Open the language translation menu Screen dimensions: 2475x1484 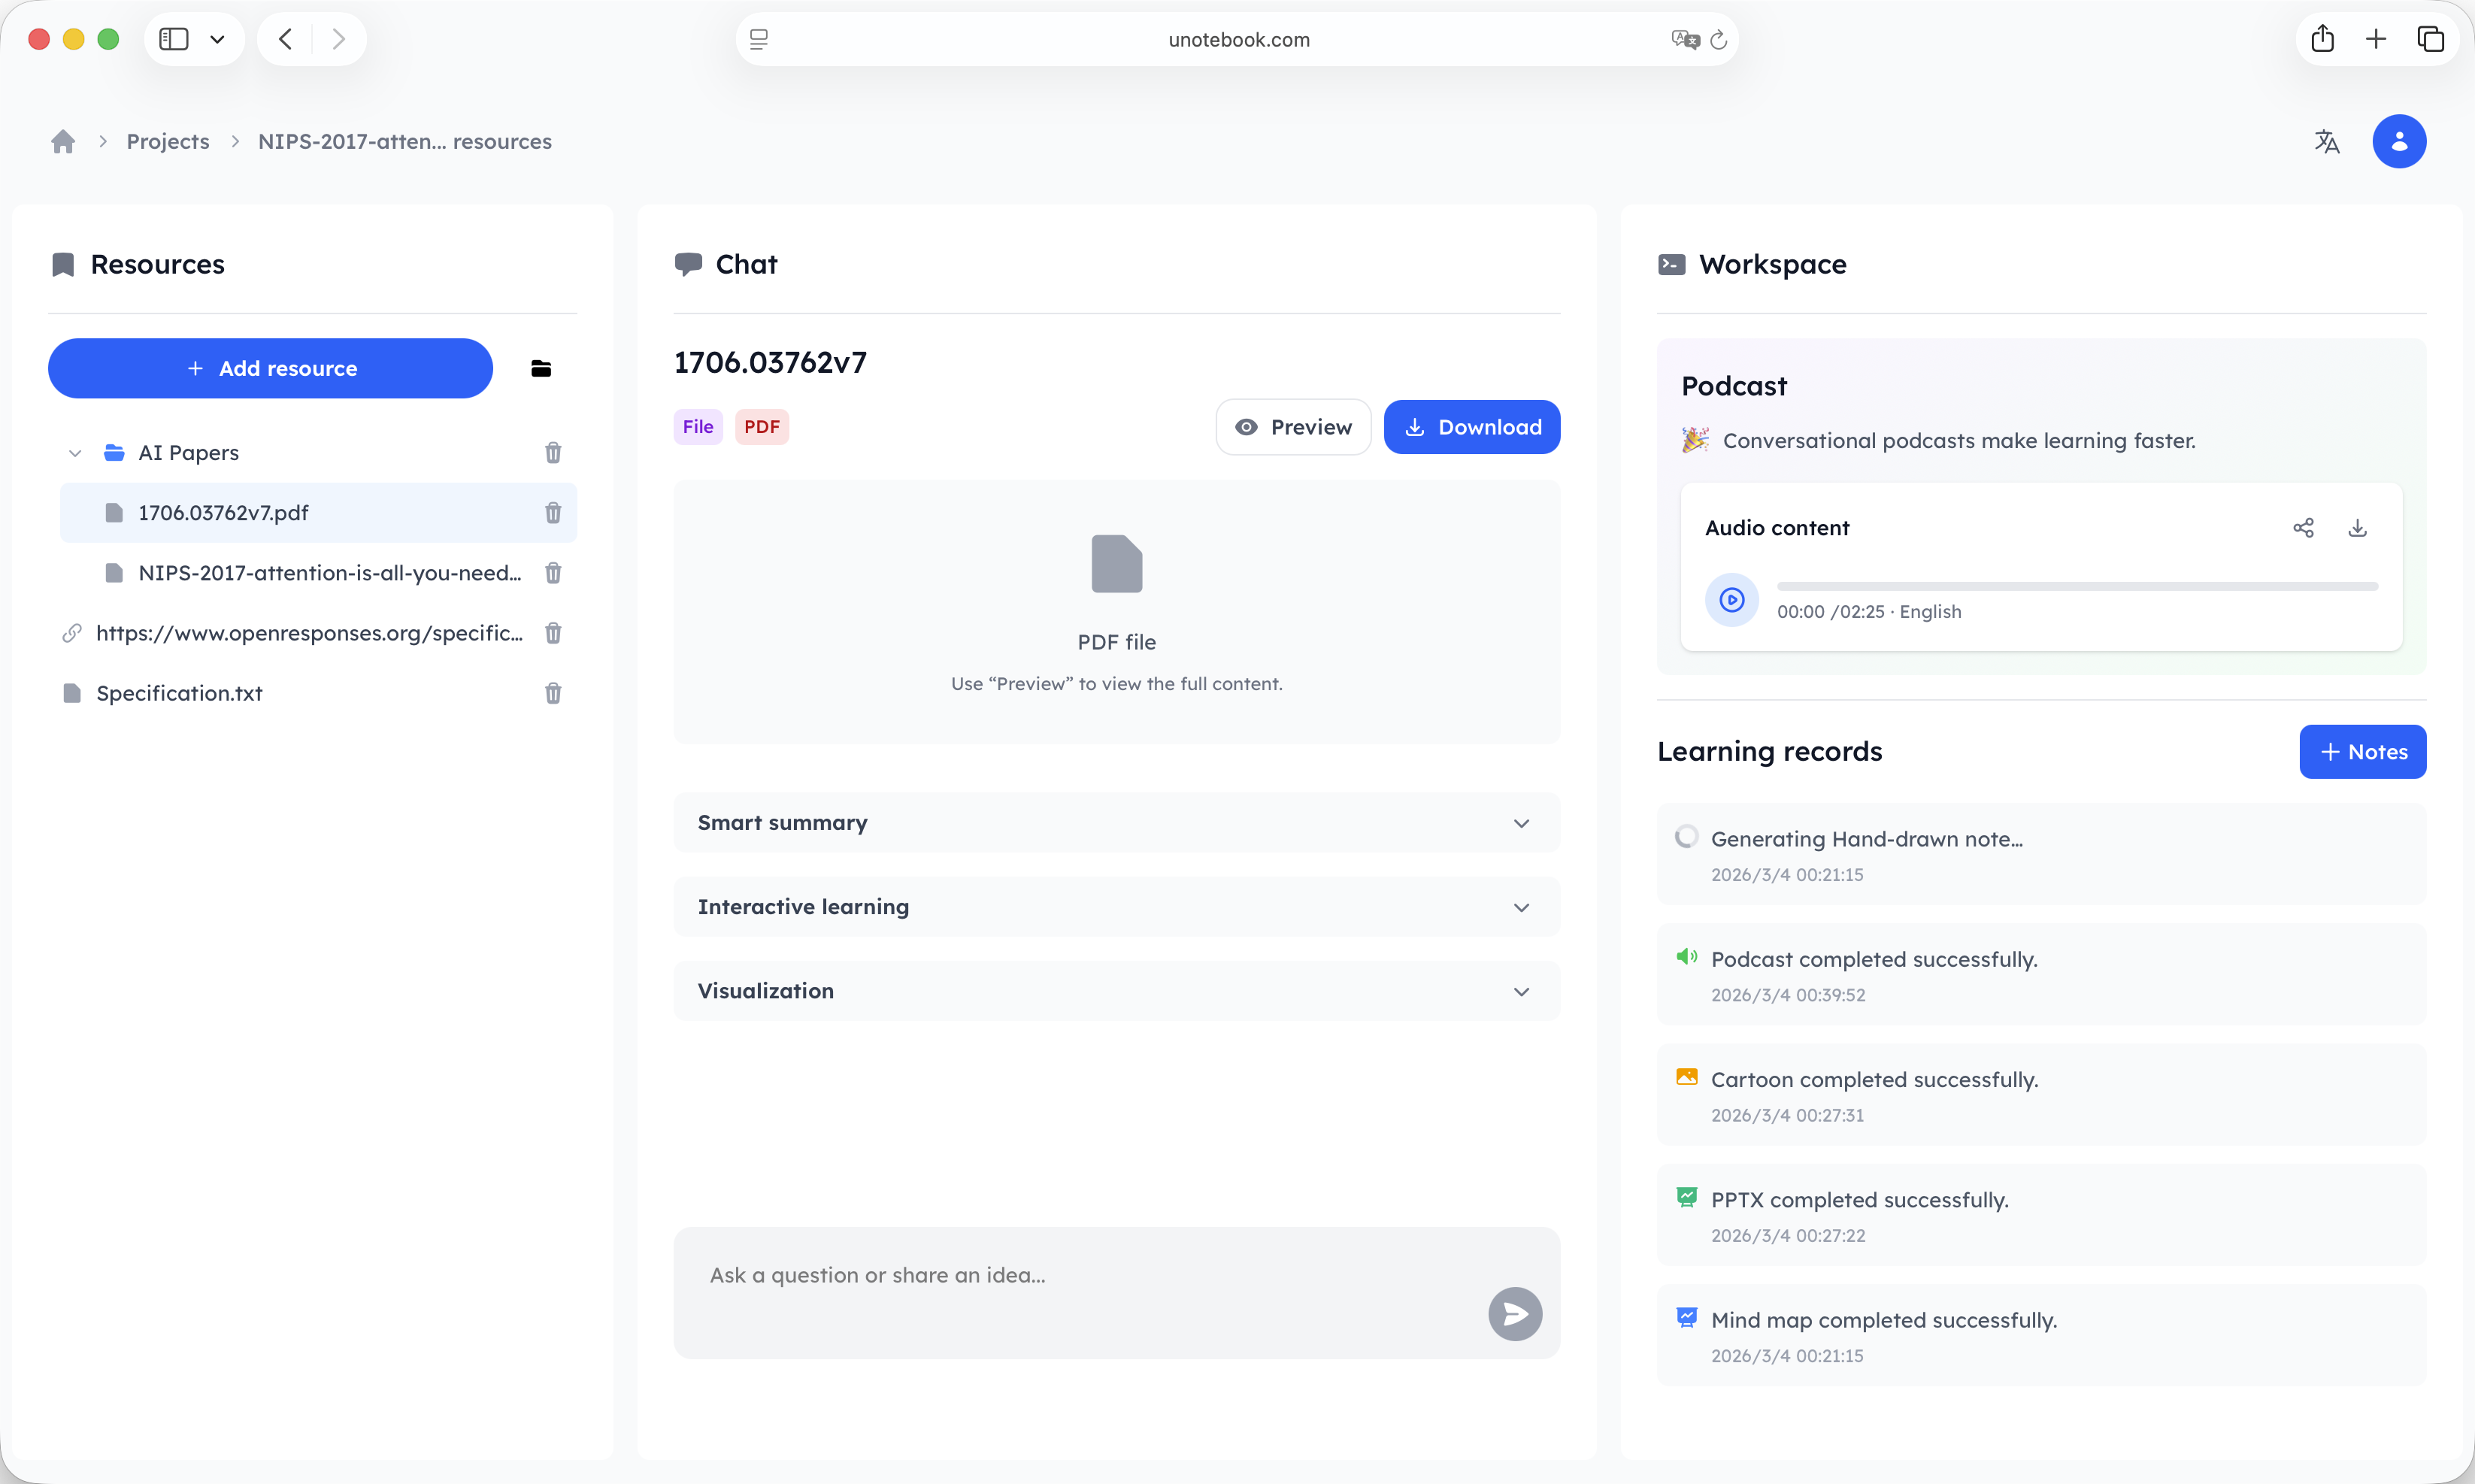click(x=2327, y=141)
